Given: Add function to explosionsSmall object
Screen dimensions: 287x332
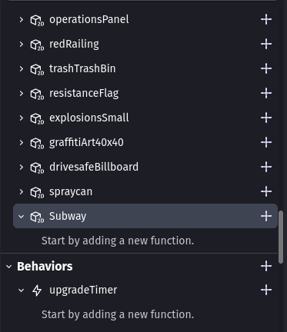Looking at the screenshot, I should click(266, 118).
